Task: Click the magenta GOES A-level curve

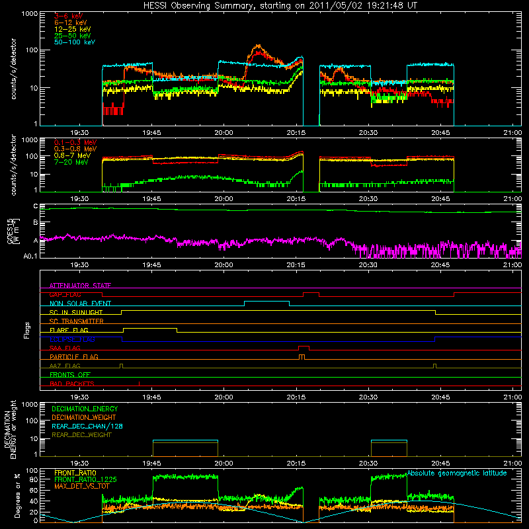Action: (x=280, y=241)
